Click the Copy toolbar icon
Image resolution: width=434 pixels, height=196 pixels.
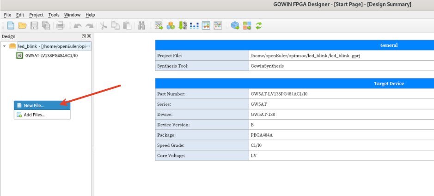pos(115,26)
